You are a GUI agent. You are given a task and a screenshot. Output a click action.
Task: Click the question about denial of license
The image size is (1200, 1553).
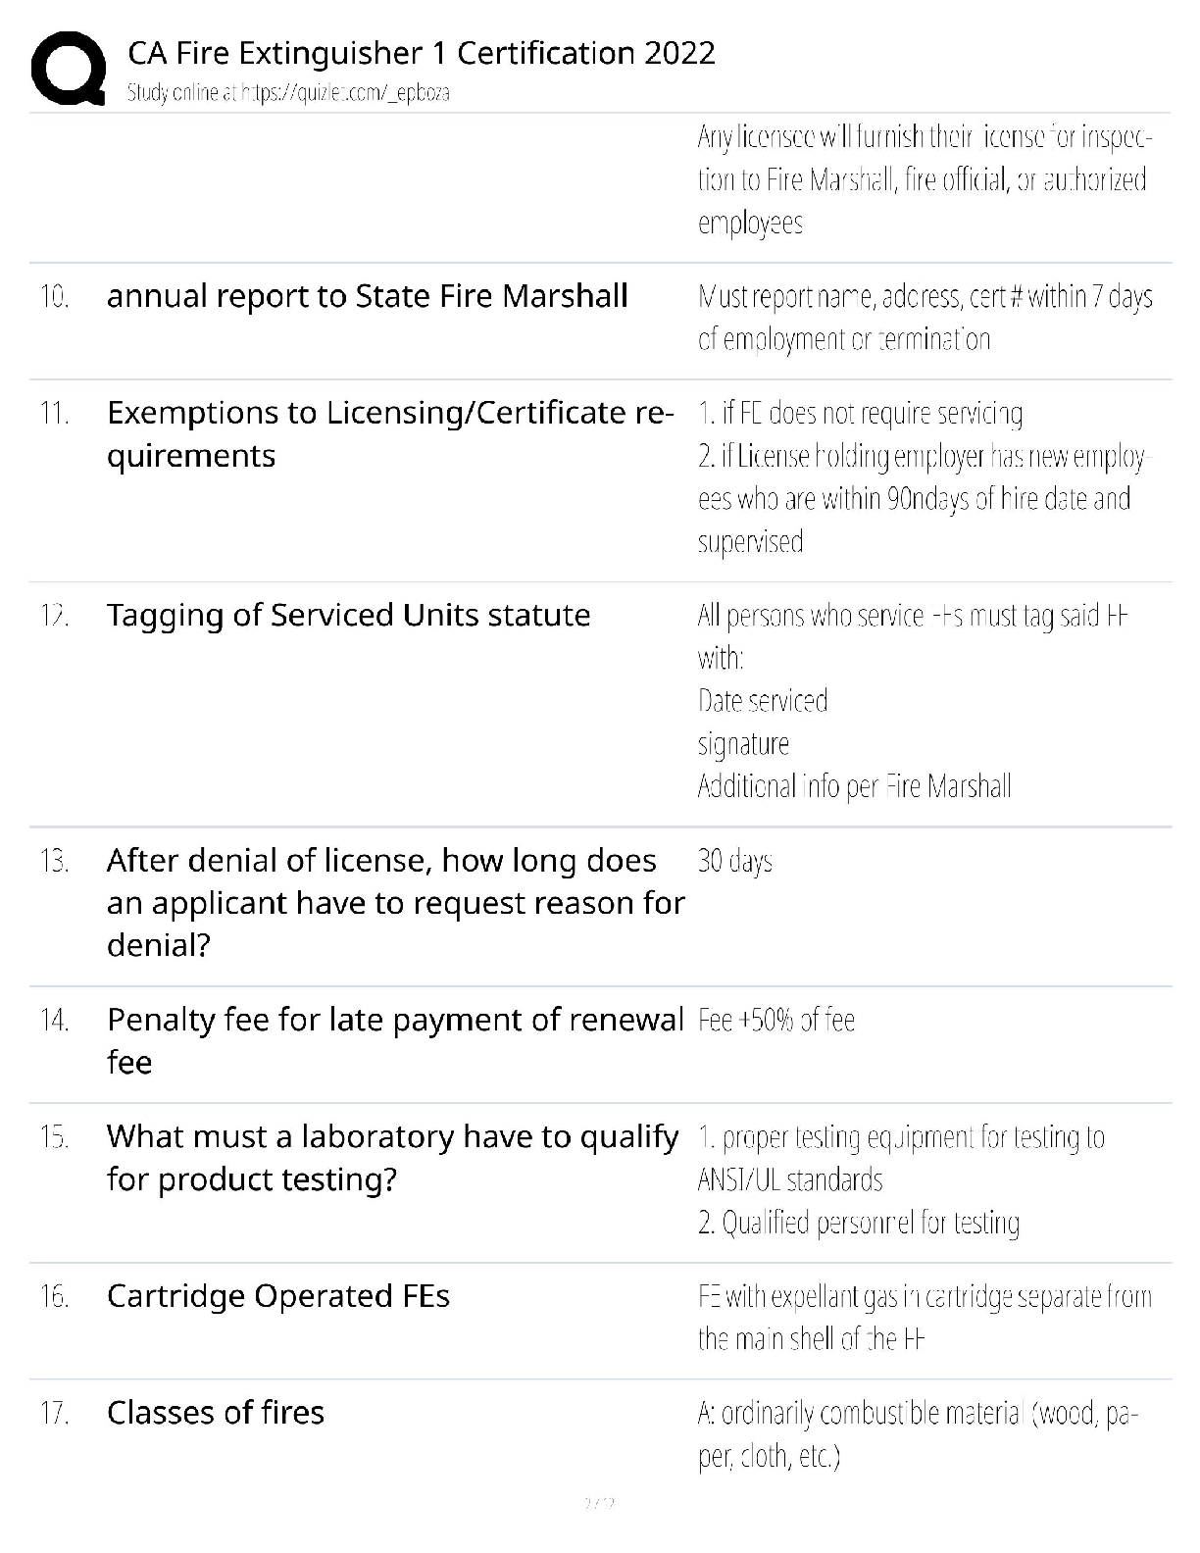(395, 902)
